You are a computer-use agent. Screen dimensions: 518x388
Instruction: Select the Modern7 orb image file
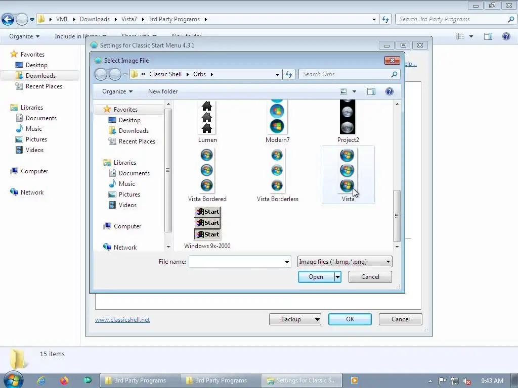coord(277,117)
